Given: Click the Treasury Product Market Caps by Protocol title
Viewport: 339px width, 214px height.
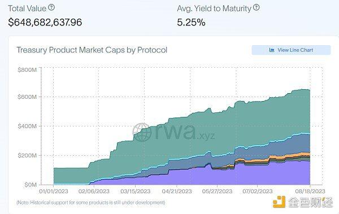Looking at the screenshot, I should (x=92, y=50).
